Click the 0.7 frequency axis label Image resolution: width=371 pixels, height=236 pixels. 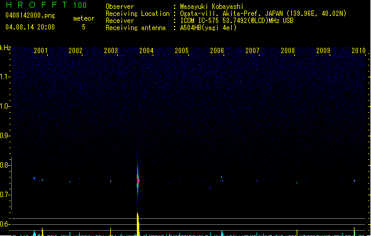[x=5, y=195]
